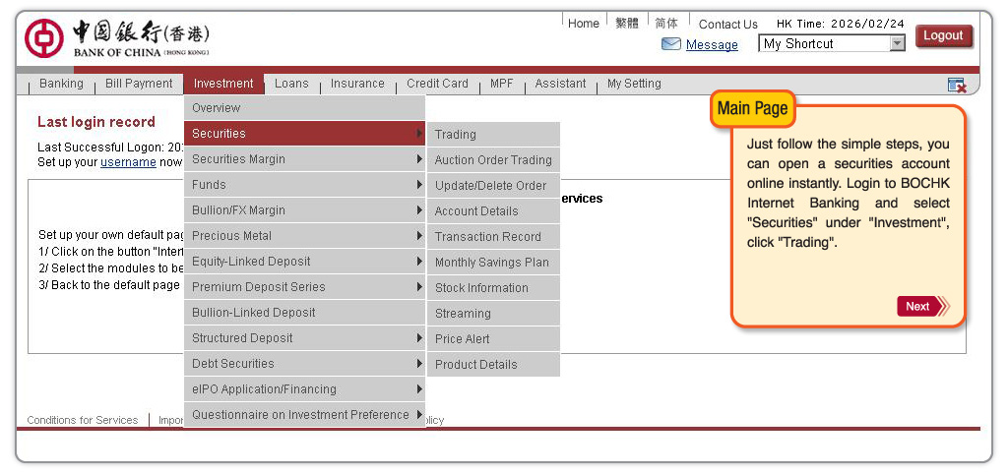Select Transaction Record
Screen dimensions: 1008x474
(494, 236)
